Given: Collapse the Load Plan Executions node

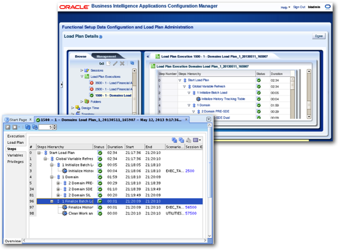Looking at the screenshot, I should [82, 76].
